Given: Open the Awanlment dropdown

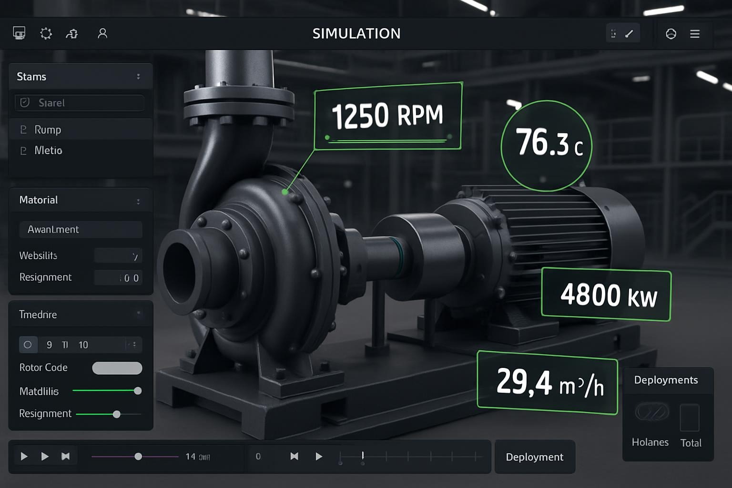Looking at the screenshot, I should tap(80, 229).
